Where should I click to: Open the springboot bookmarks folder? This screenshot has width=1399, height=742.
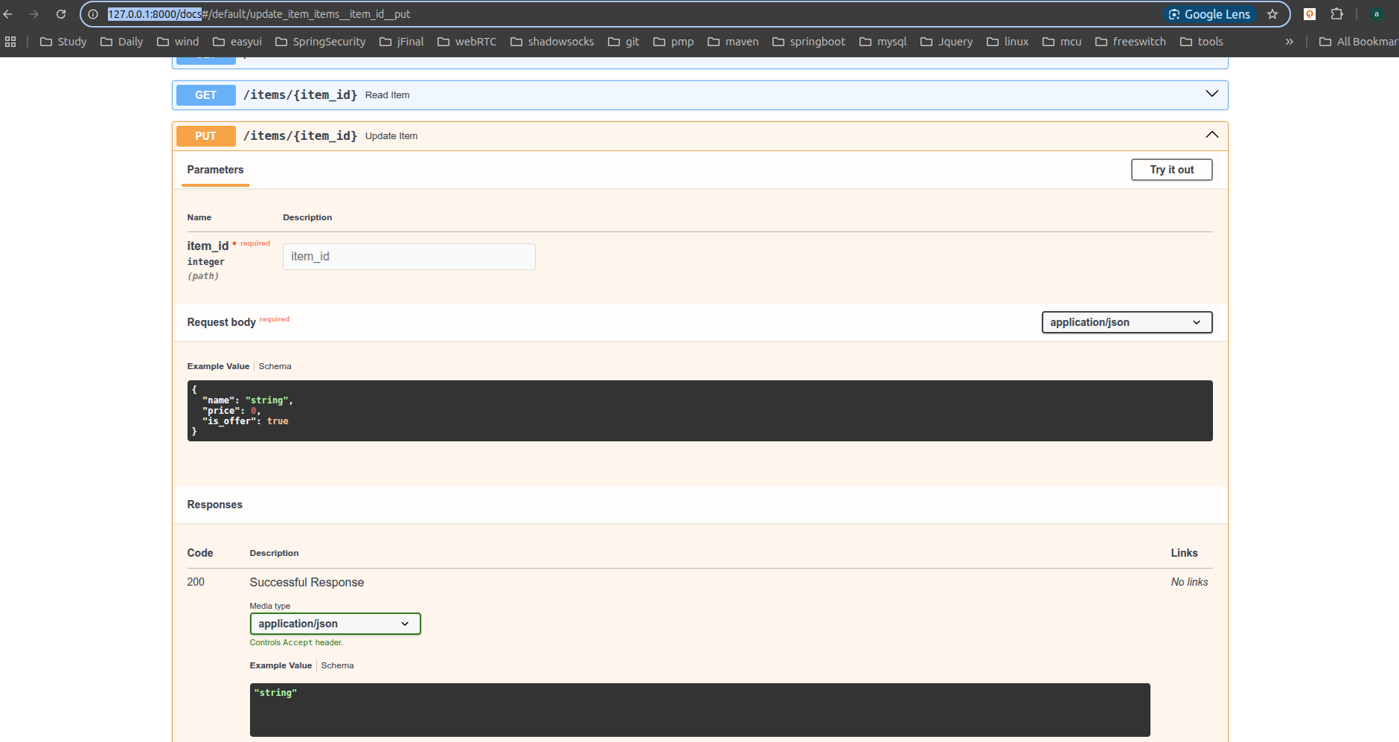(809, 42)
